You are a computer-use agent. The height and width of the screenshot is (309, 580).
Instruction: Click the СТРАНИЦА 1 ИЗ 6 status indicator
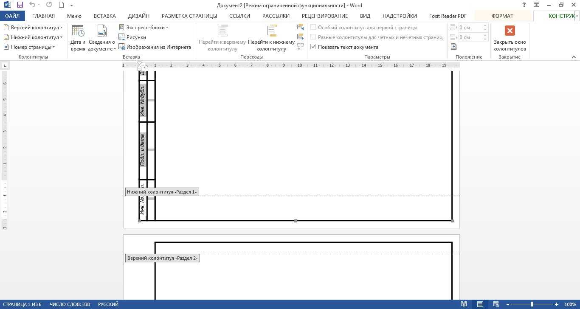click(x=21, y=304)
